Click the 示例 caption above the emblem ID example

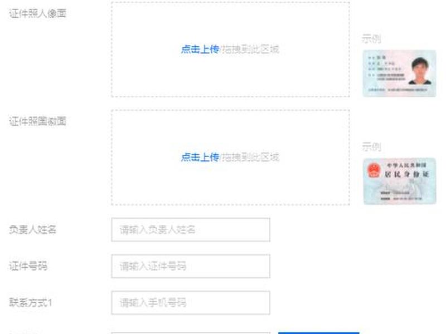click(371, 146)
